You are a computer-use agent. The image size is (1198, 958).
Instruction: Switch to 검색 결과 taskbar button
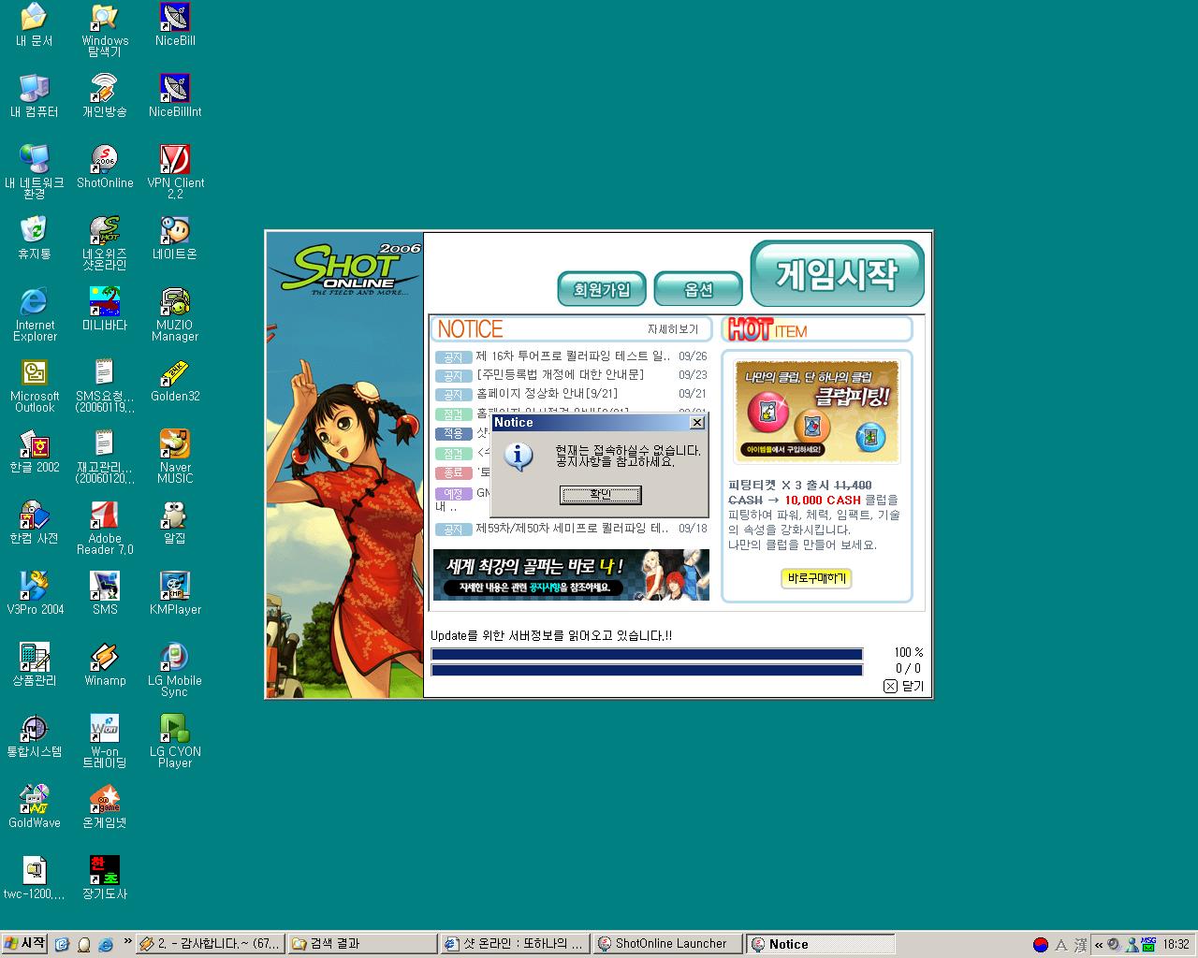(x=361, y=944)
